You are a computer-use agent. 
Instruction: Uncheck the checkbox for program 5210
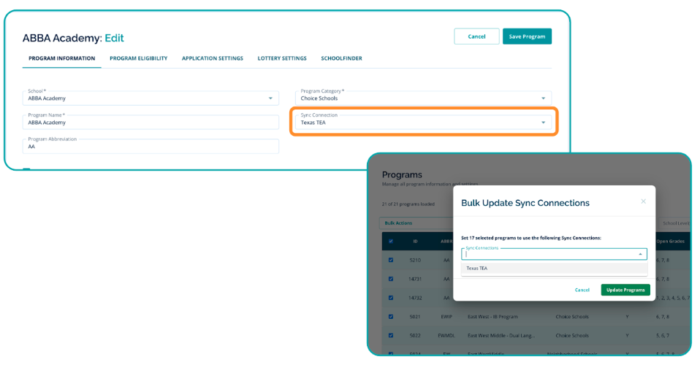[391, 260]
